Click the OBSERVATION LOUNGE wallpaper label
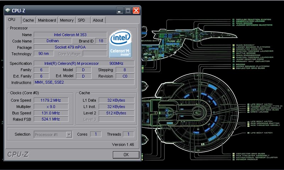284x170 pixels. point(250,21)
